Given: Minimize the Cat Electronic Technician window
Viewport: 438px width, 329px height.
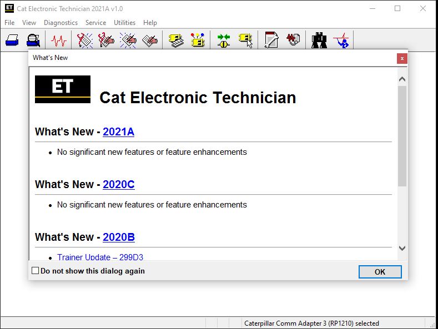Looking at the screenshot, I should 372,8.
